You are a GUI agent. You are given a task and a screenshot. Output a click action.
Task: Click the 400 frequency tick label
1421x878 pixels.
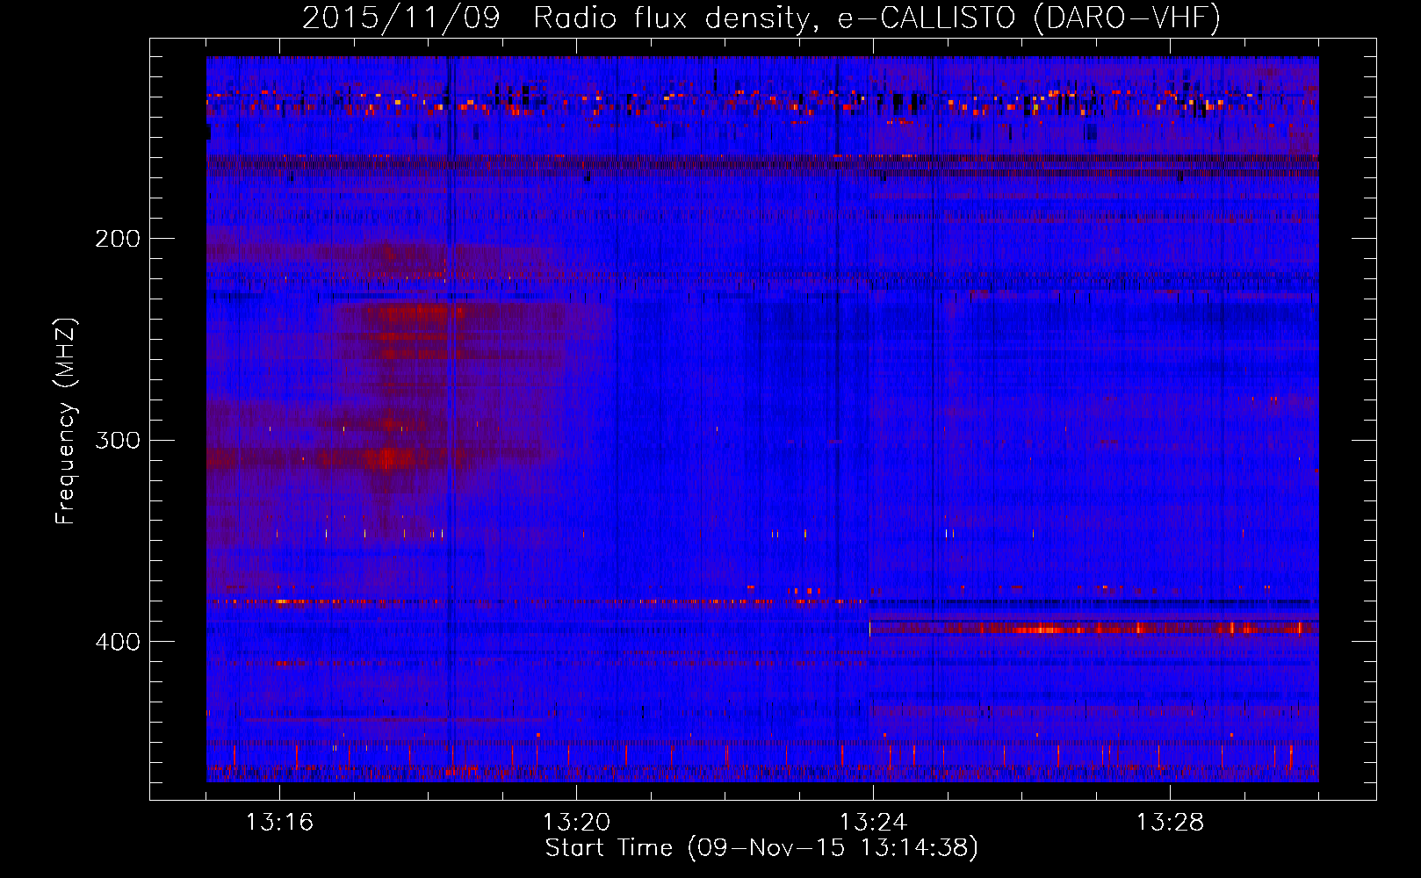pos(118,642)
